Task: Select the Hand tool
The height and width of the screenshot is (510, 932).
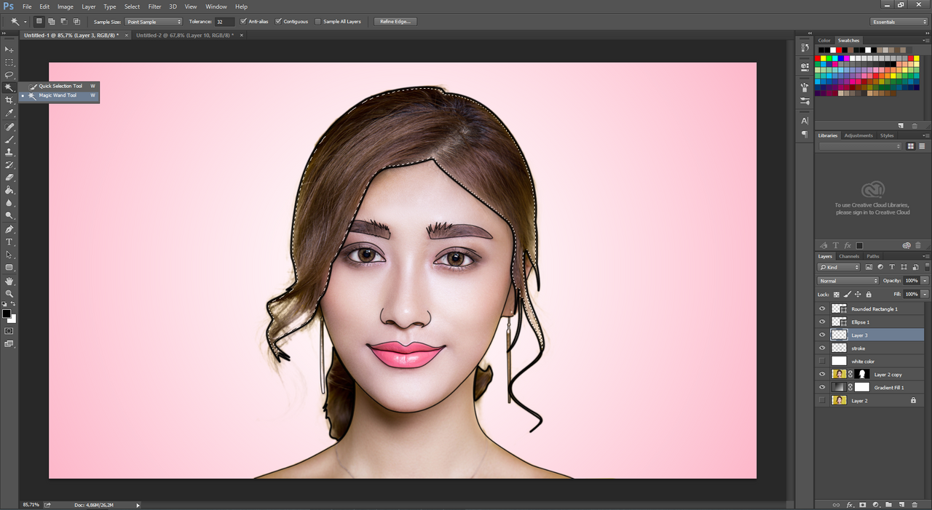Action: (9, 281)
